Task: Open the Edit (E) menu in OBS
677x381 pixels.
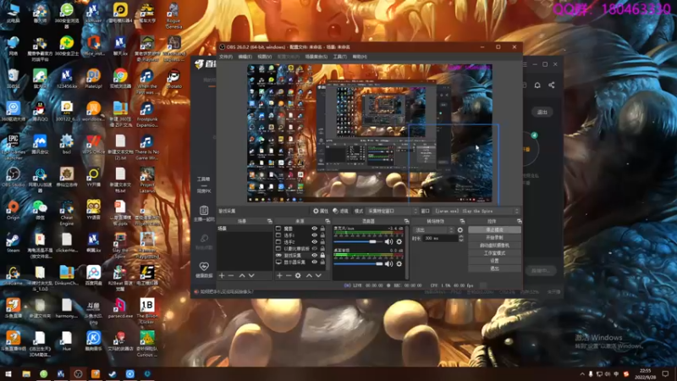Action: point(245,57)
